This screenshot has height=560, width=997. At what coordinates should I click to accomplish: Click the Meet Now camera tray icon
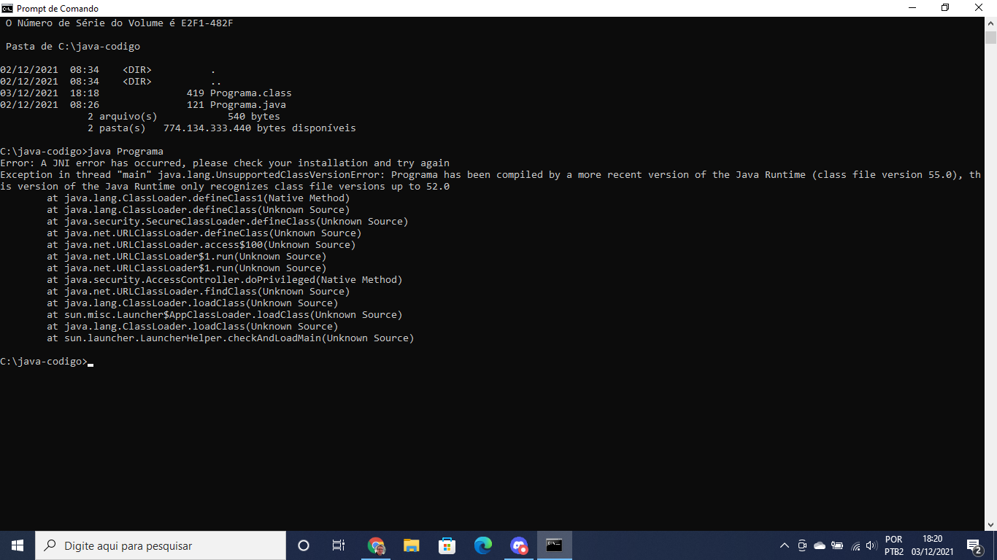pos(802,545)
